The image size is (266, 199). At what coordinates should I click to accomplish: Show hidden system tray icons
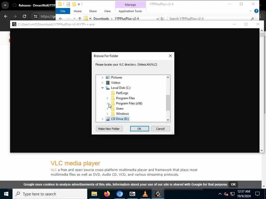click(220, 194)
